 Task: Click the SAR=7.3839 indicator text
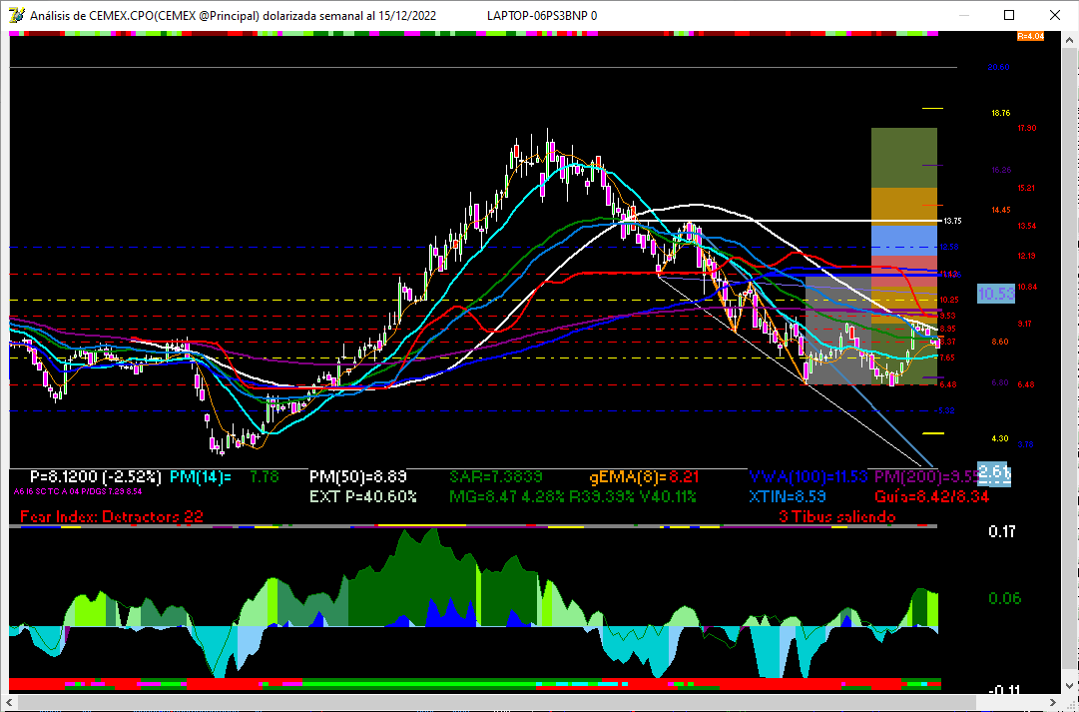496,476
